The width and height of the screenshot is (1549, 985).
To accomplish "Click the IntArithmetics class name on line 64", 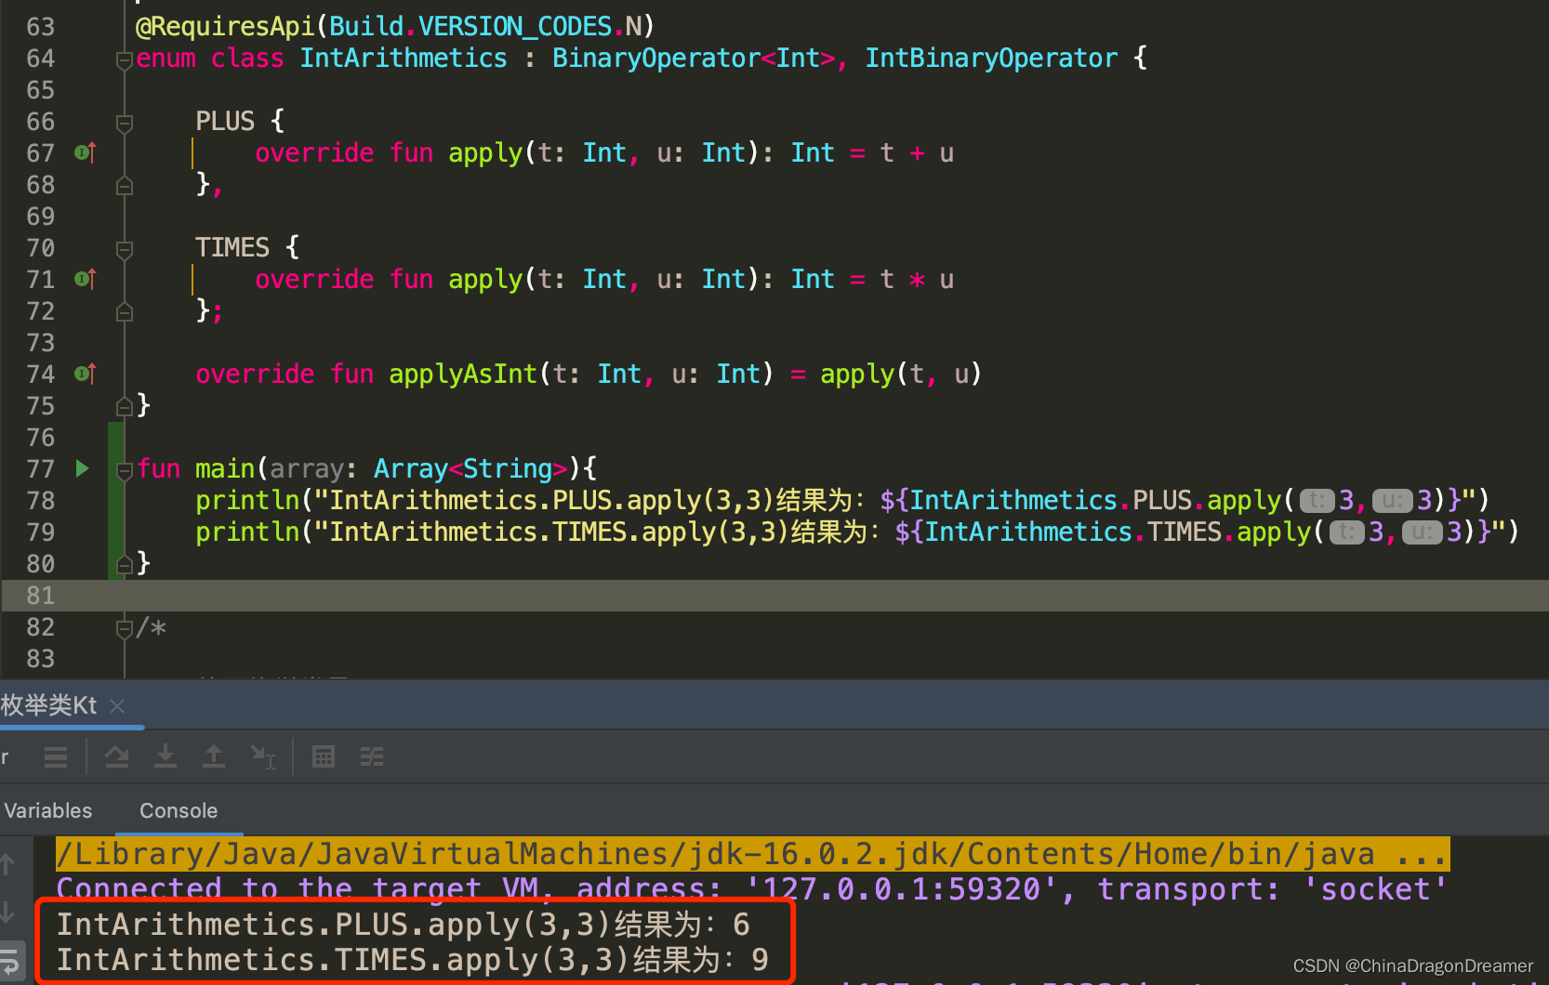I will [x=404, y=58].
